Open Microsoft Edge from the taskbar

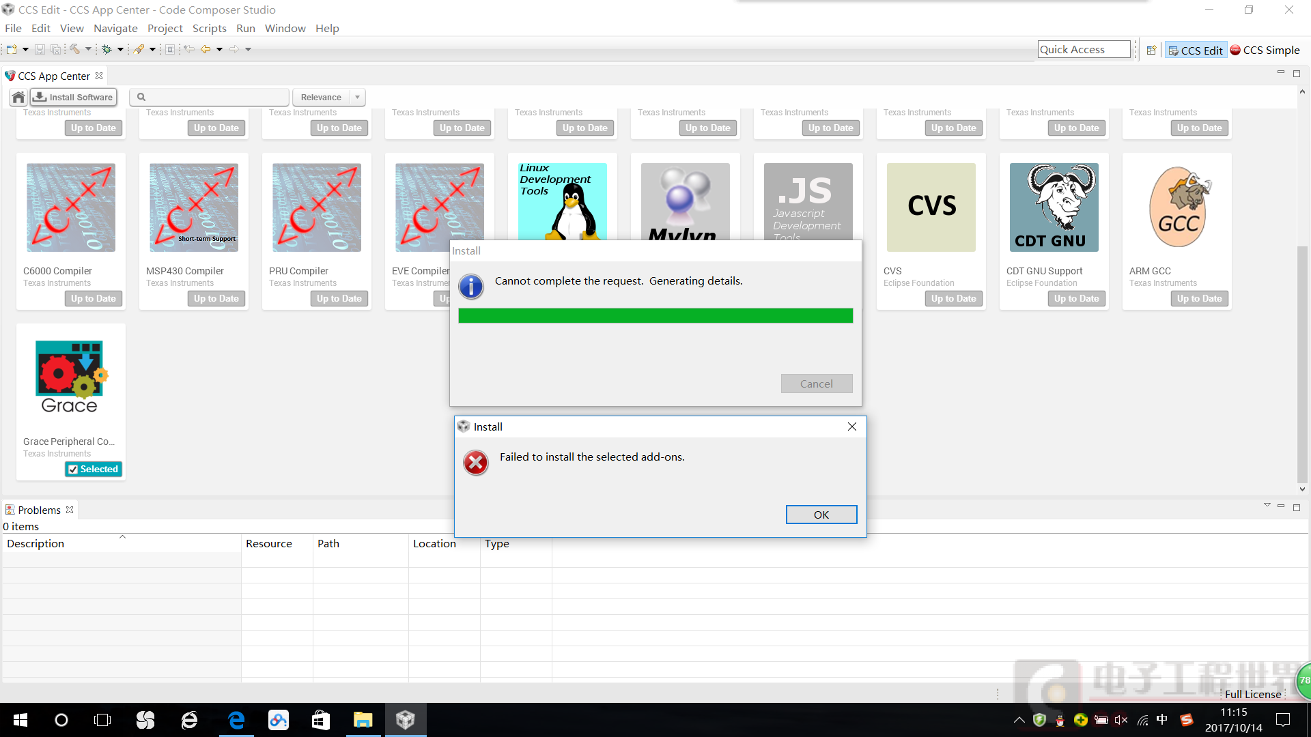[x=236, y=720]
